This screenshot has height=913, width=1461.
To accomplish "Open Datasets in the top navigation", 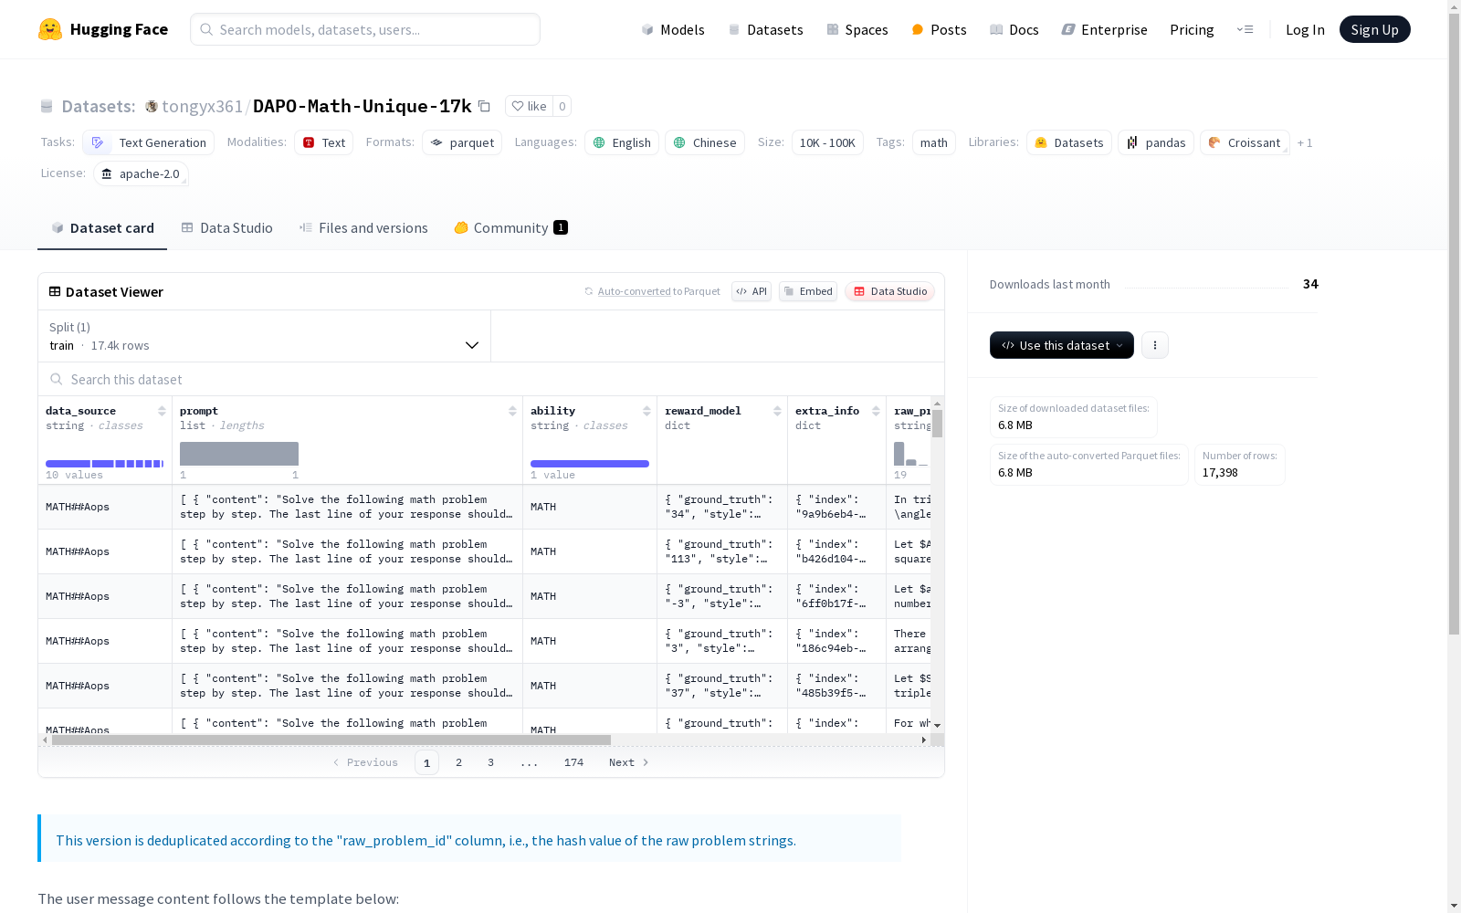I will [x=765, y=29].
